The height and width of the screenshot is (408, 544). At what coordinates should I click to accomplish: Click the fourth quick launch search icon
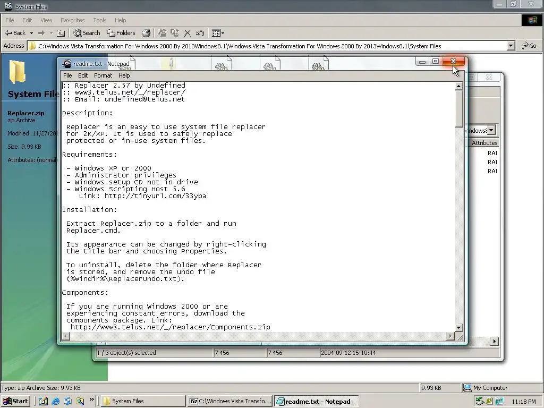point(80,401)
